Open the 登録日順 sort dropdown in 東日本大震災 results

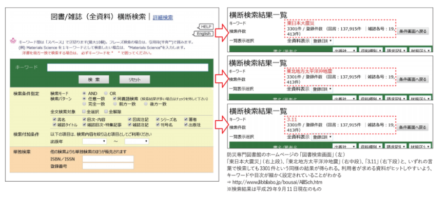pyautogui.click(x=322, y=41)
